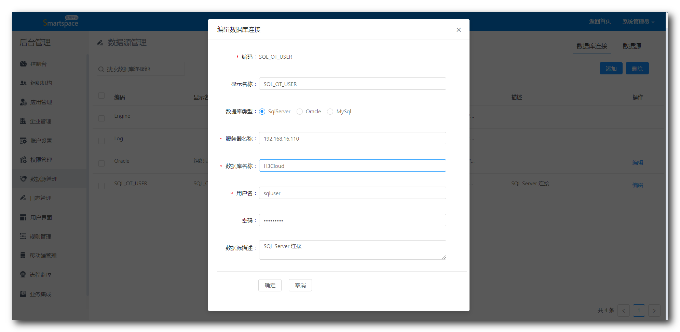This screenshot has height=332, width=680.
Task: Click the icon beside 移动端管理
Action: pyautogui.click(x=23, y=255)
